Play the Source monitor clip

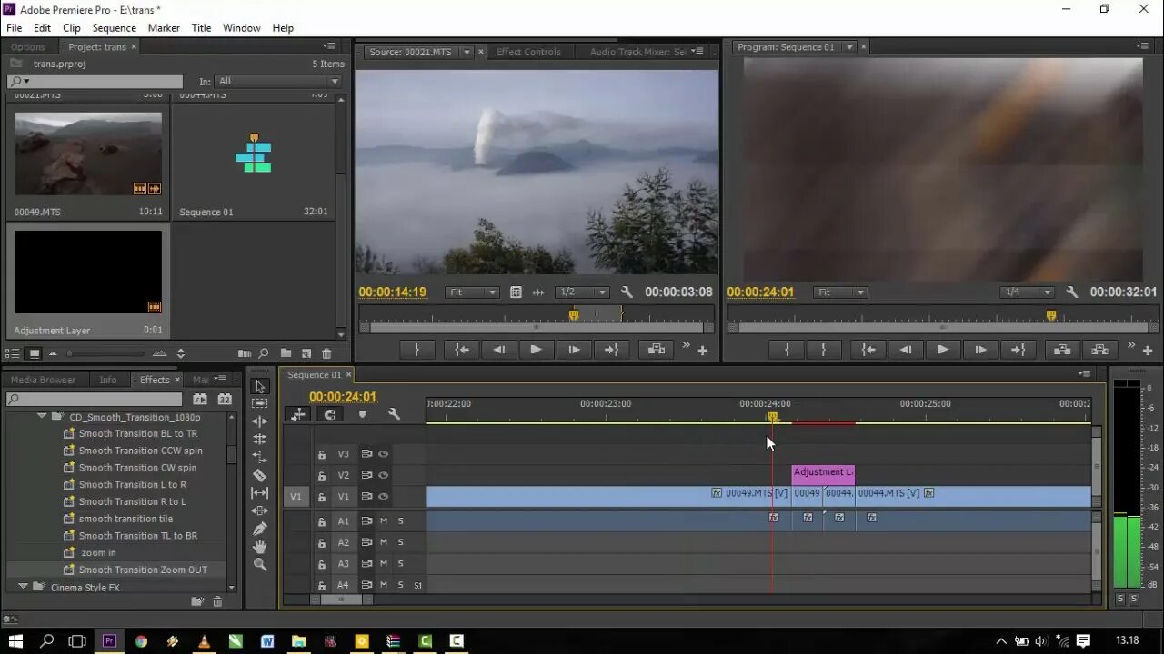pyautogui.click(x=536, y=350)
